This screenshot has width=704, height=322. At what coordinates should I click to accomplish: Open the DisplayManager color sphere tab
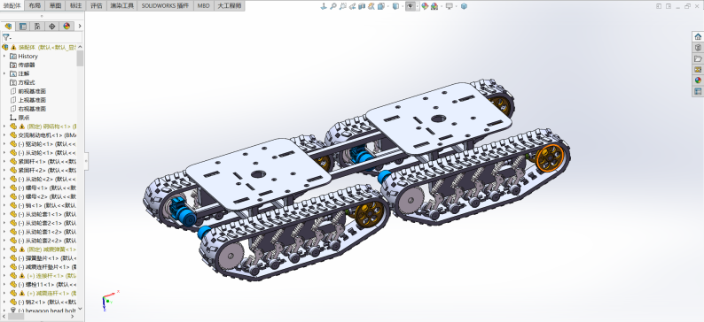[x=66, y=26]
